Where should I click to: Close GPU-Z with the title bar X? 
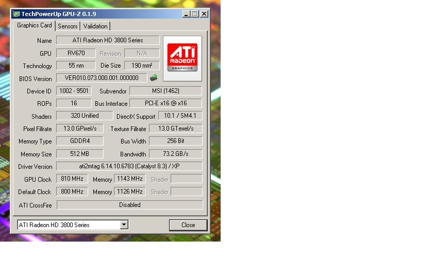coord(204,14)
